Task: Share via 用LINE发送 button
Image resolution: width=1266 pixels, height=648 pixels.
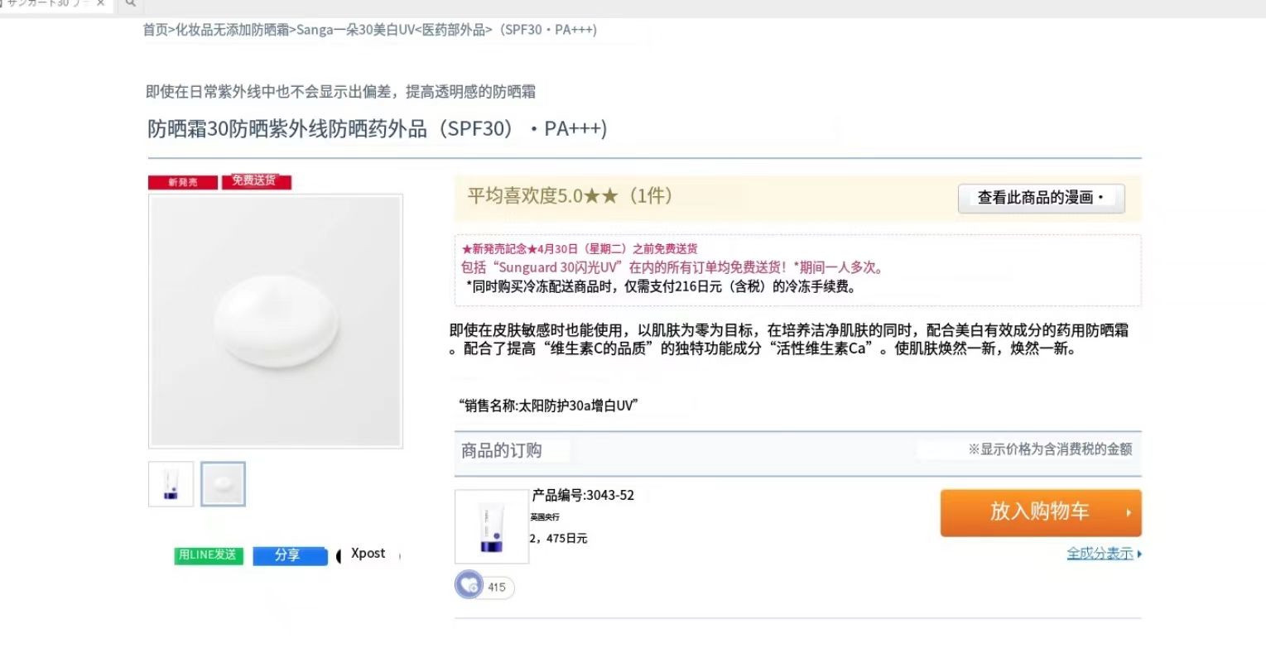Action: click(x=208, y=555)
